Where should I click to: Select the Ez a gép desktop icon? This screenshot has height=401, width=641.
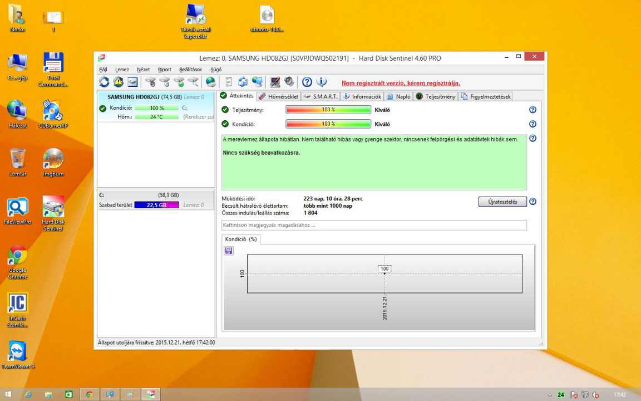pyautogui.click(x=18, y=66)
